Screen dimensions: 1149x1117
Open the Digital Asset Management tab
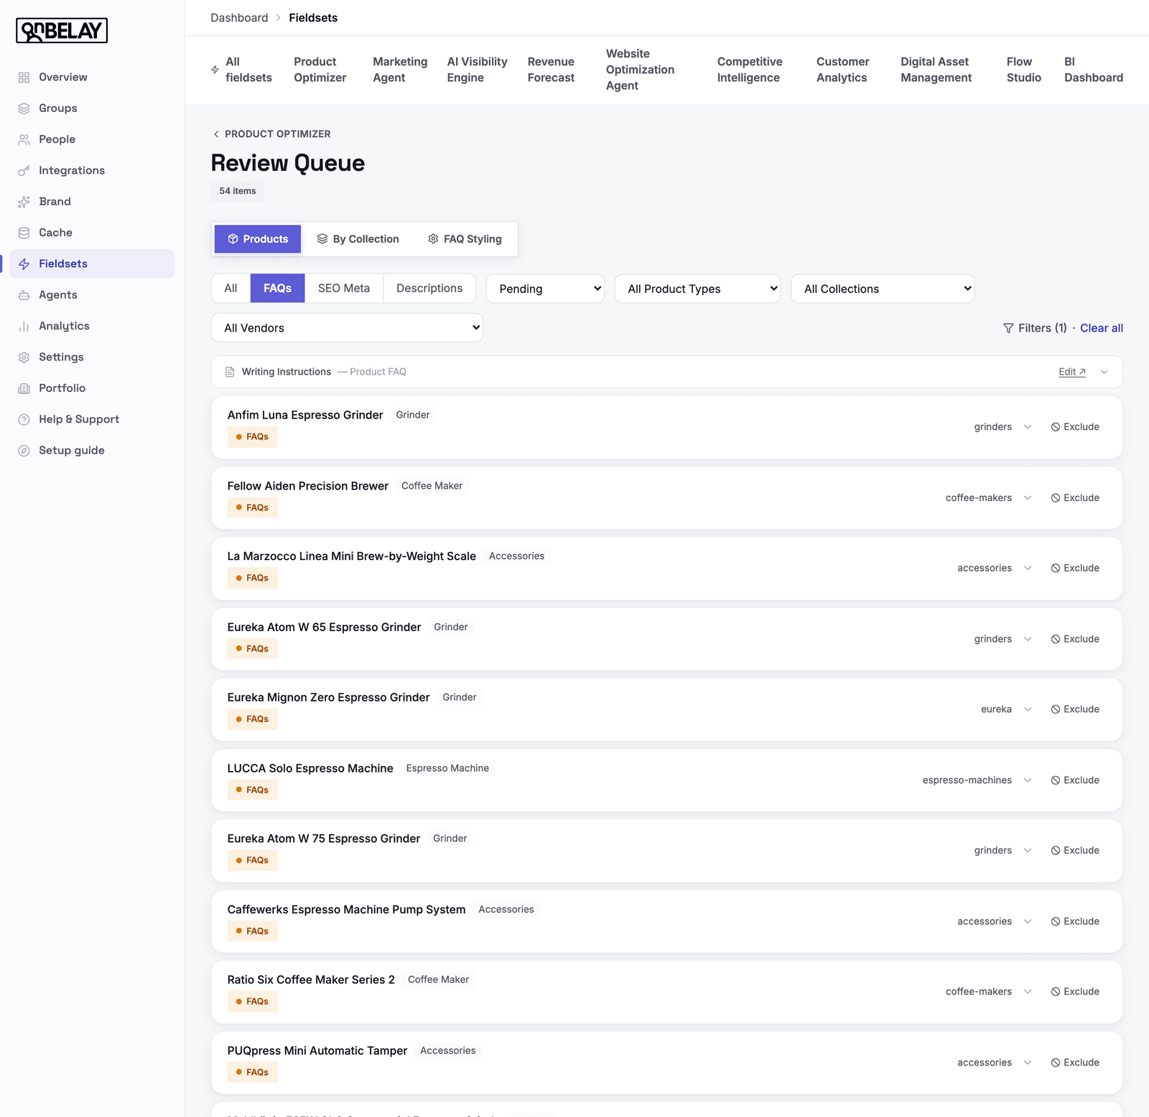936,70
